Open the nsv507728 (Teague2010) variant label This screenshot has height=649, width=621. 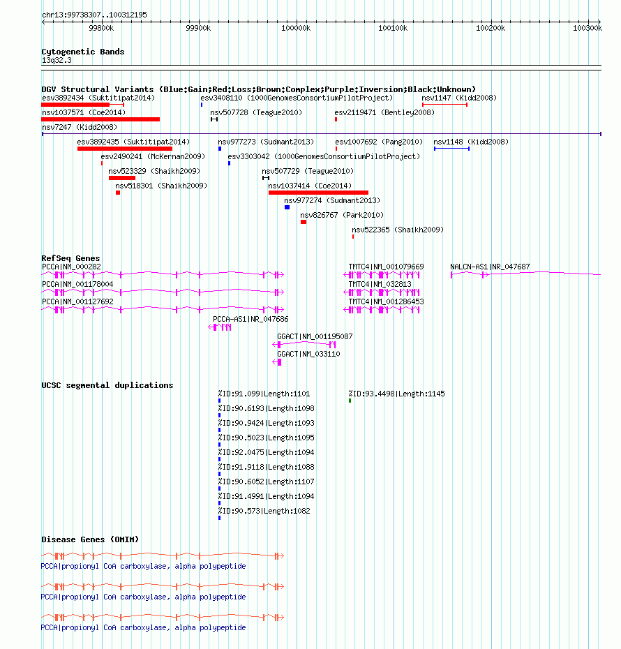(x=256, y=113)
